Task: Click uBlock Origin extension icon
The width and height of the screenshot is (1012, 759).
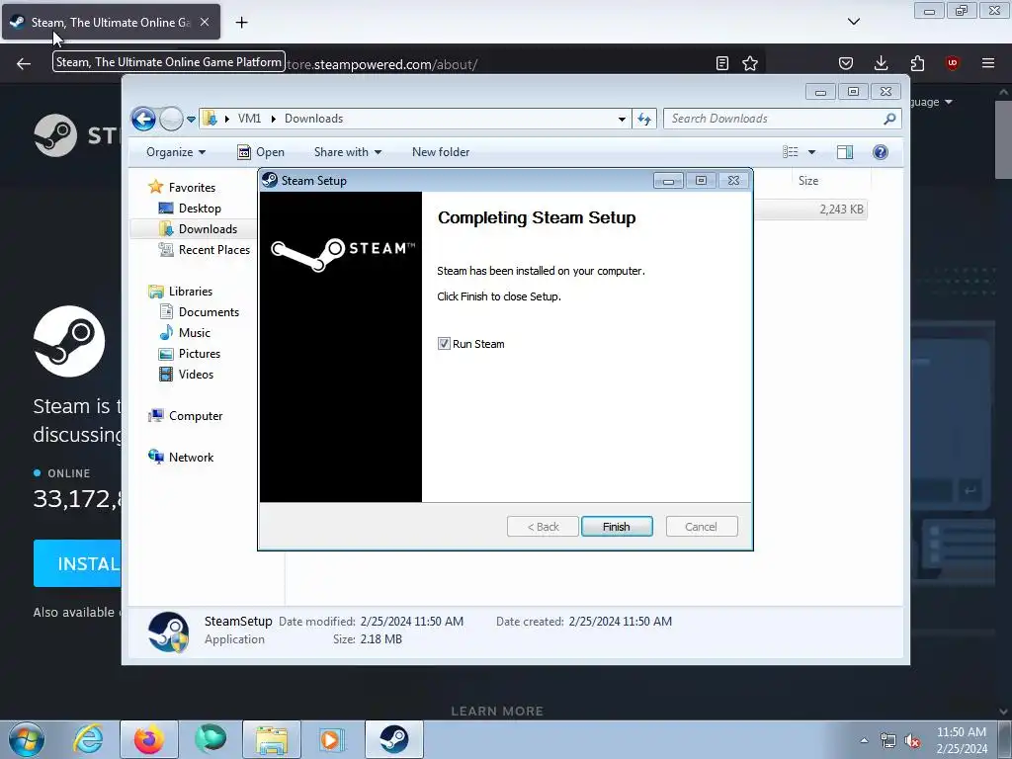Action: pyautogui.click(x=953, y=63)
